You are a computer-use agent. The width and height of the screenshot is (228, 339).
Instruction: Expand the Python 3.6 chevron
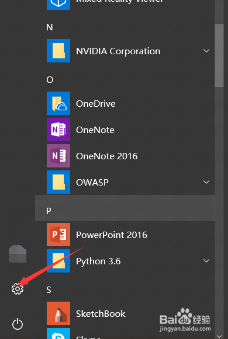pos(206,261)
